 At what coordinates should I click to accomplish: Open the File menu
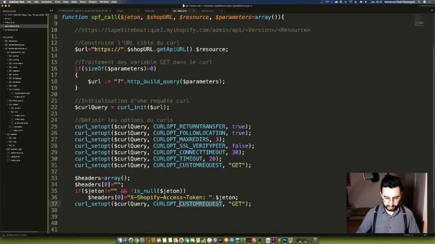pyautogui.click(x=29, y=1)
